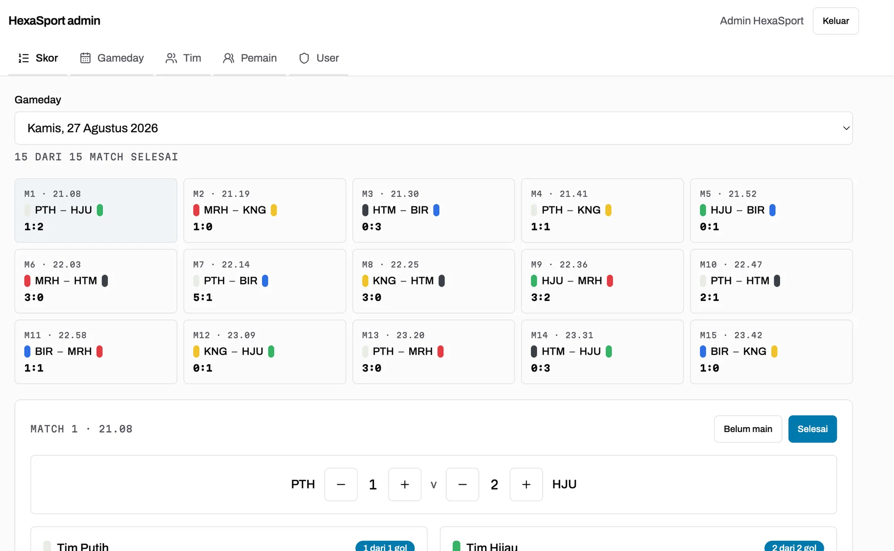The height and width of the screenshot is (551, 894).
Task: Choose match M14 HTM – HJU
Action: (602, 352)
